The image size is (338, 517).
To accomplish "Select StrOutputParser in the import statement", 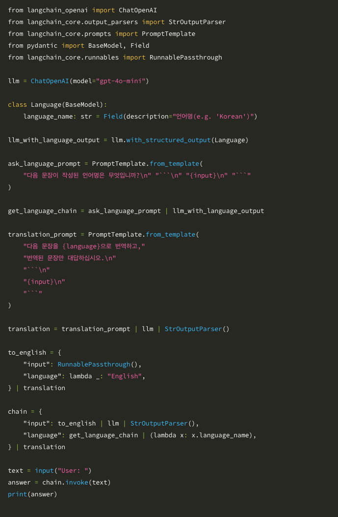I will point(197,22).
